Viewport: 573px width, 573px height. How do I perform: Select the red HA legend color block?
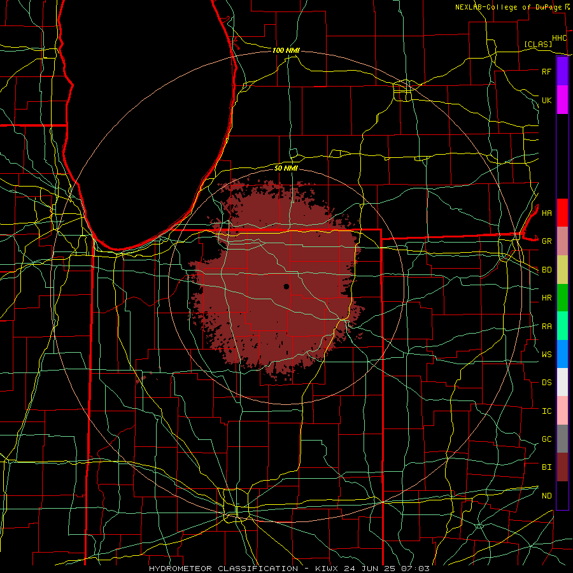tap(562, 213)
